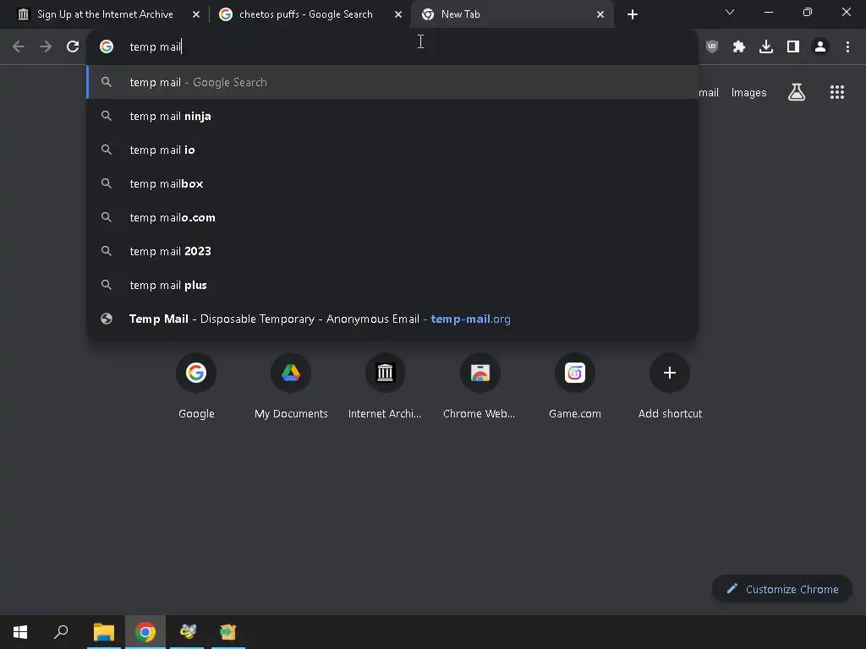Select the temp mail 2023 suggestion

pyautogui.click(x=392, y=251)
